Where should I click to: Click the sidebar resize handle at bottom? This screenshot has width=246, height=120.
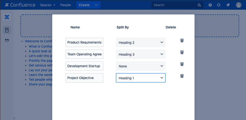pos(14,118)
